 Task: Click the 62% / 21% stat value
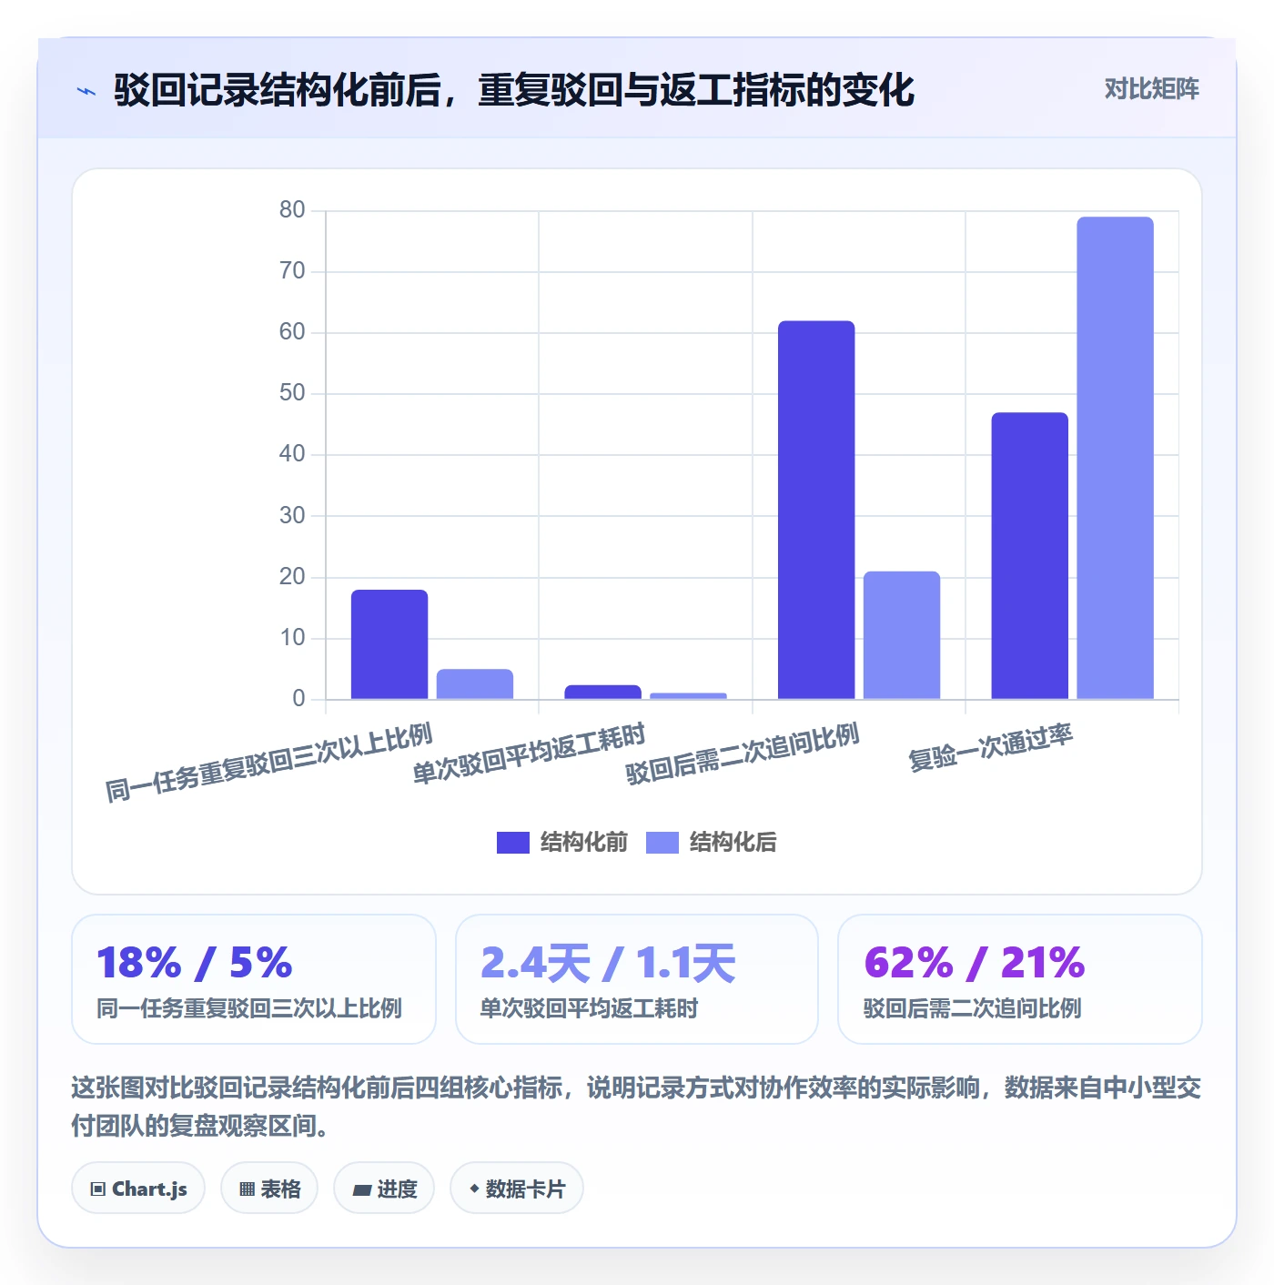click(x=974, y=963)
